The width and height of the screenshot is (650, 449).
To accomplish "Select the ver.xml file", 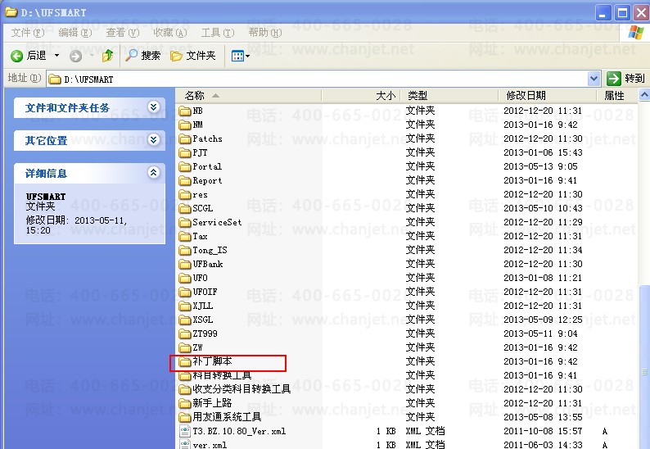I will coord(210,444).
